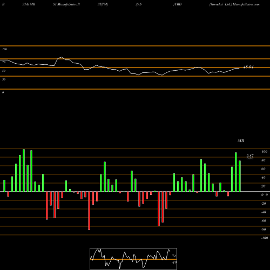Click the 'SI MunafaSutraR' header text
The width and height of the screenshot is (270, 270).
click(66, 4)
